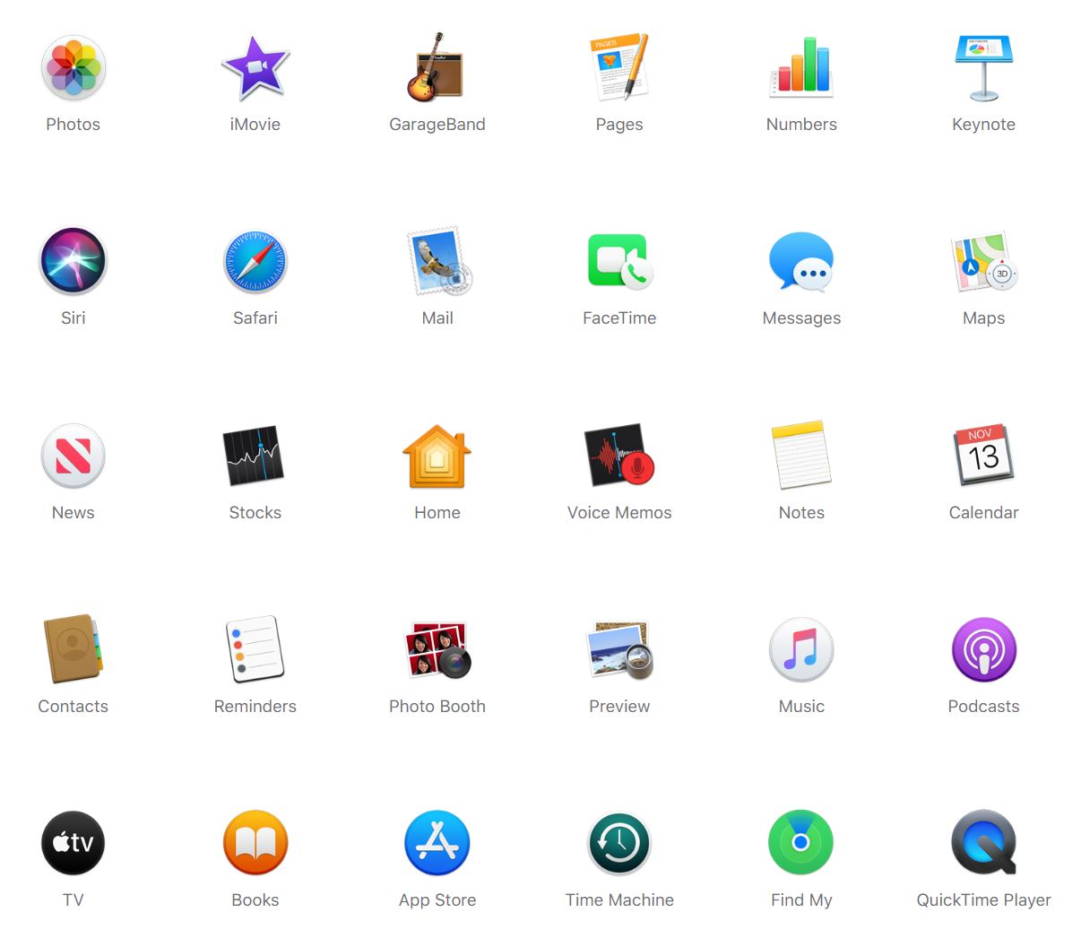Launch iMovie via its star icon
This screenshot has width=1081, height=947.
click(x=255, y=68)
